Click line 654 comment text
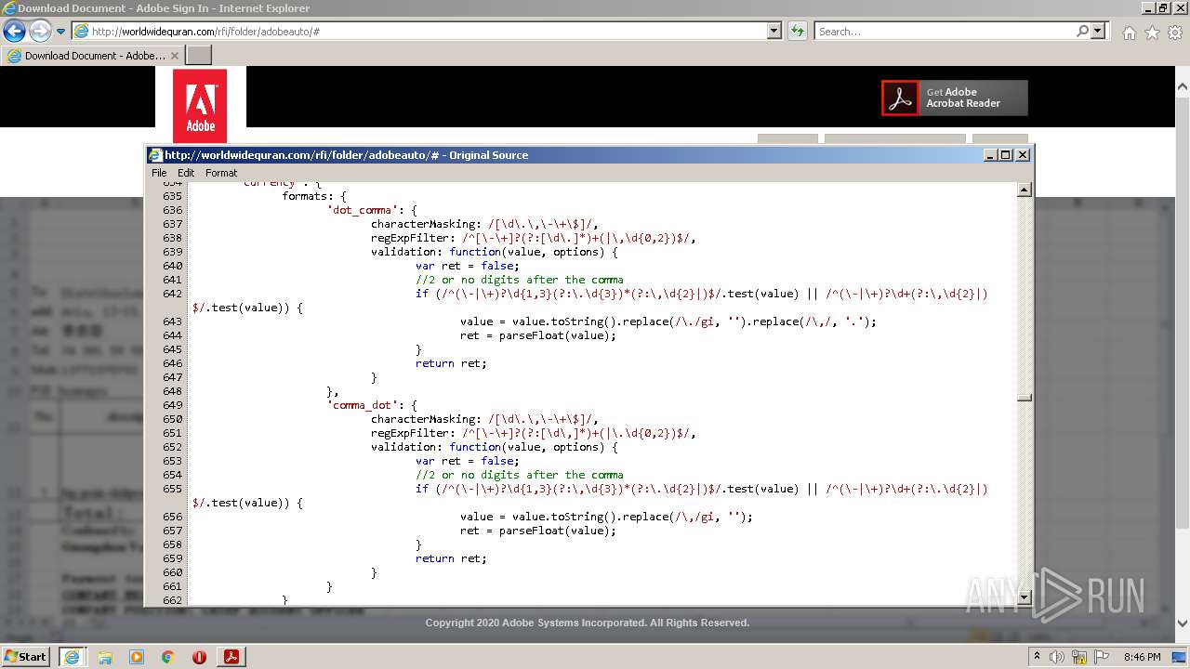 520,475
